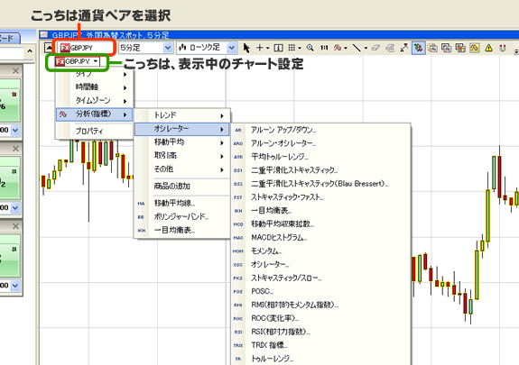Choose POSC indicator
The image size is (519, 365).
(321, 292)
